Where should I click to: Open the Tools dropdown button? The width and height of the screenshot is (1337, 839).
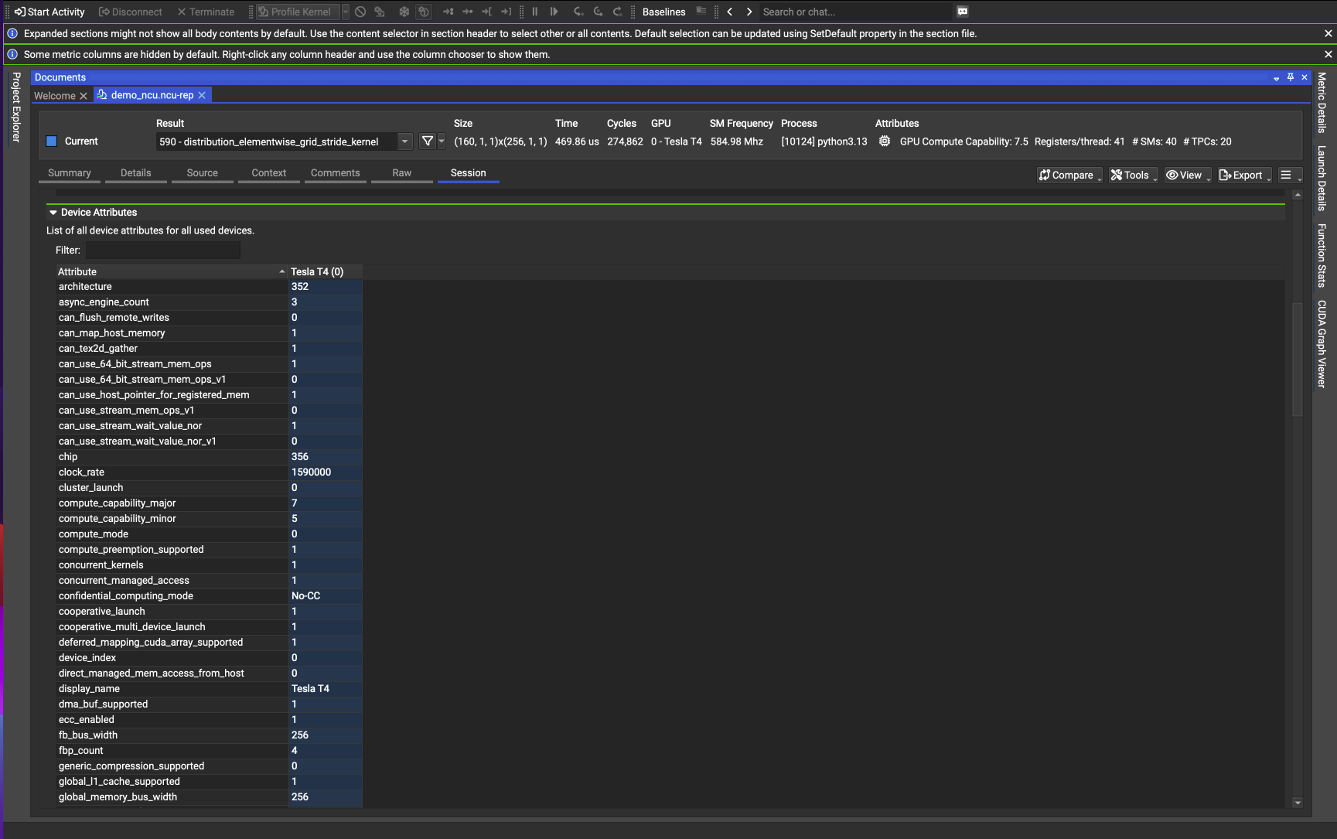(x=1134, y=175)
